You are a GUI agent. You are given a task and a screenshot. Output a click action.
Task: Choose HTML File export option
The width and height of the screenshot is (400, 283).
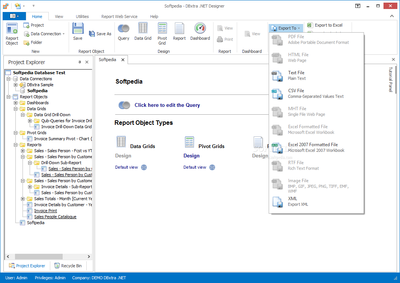(x=316, y=58)
